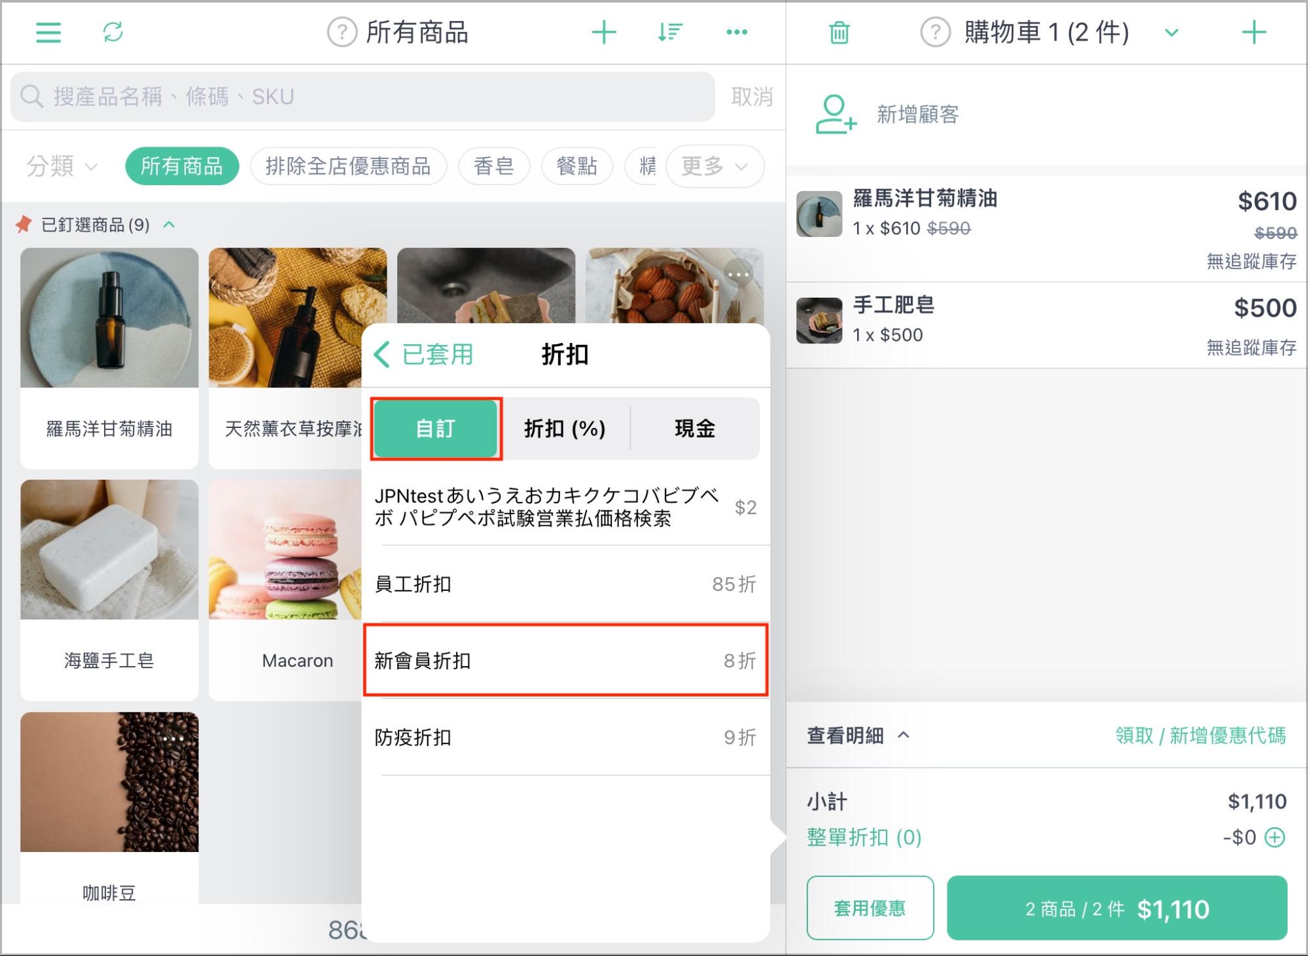Screen dimensions: 1308x956
Task: Collapse the 已釘選商品 (9) section
Action: 169,224
